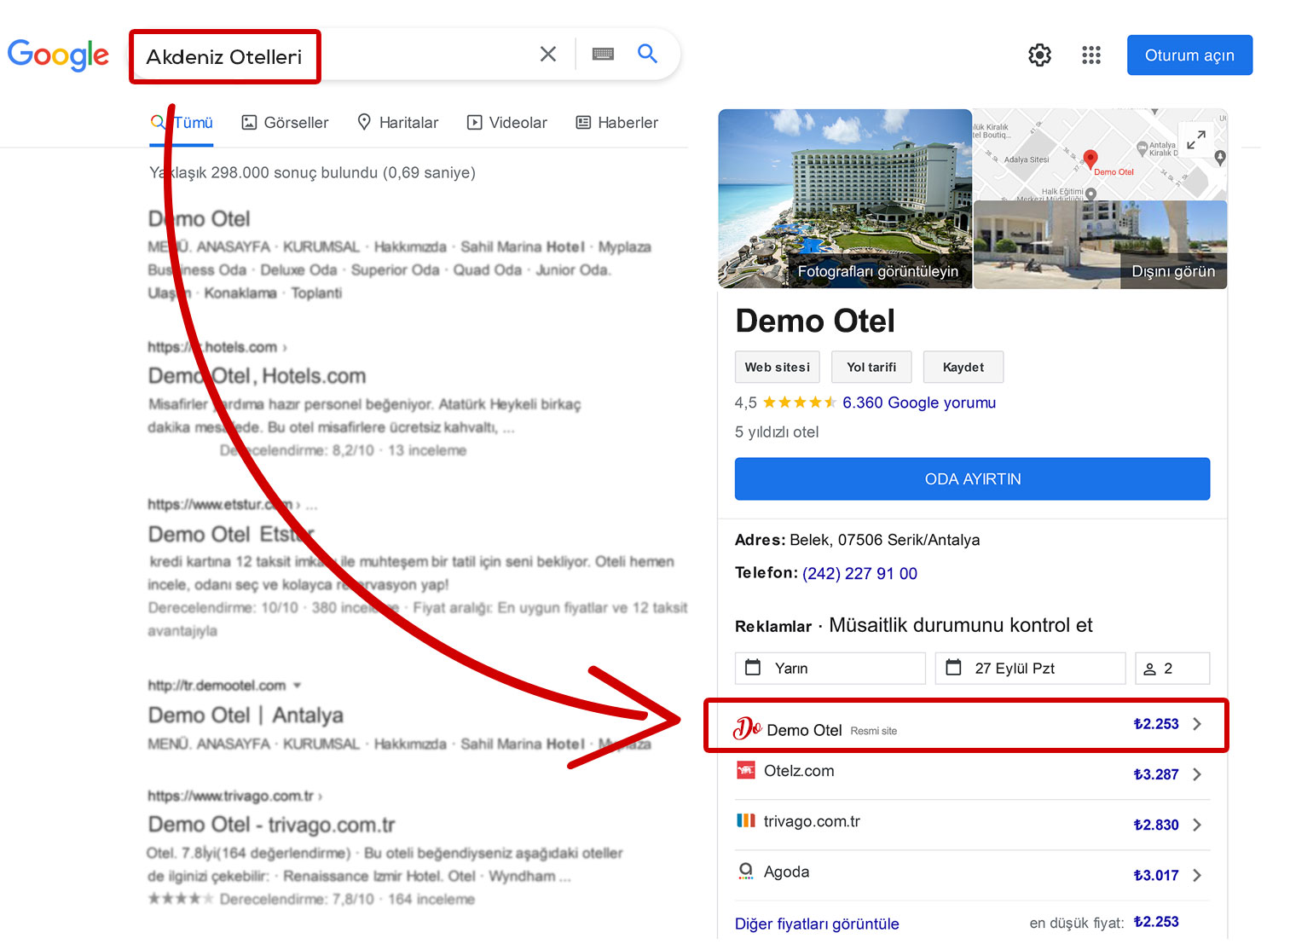
Task: Expand the map with the expand icon
Action: pos(1196,139)
